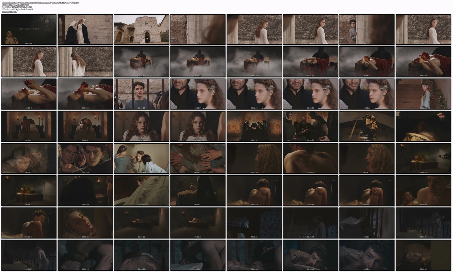Image resolution: width=453 pixels, height=272 pixels.
Task: Select the thumbnail marked 00:06:01
Action: pos(423,223)
